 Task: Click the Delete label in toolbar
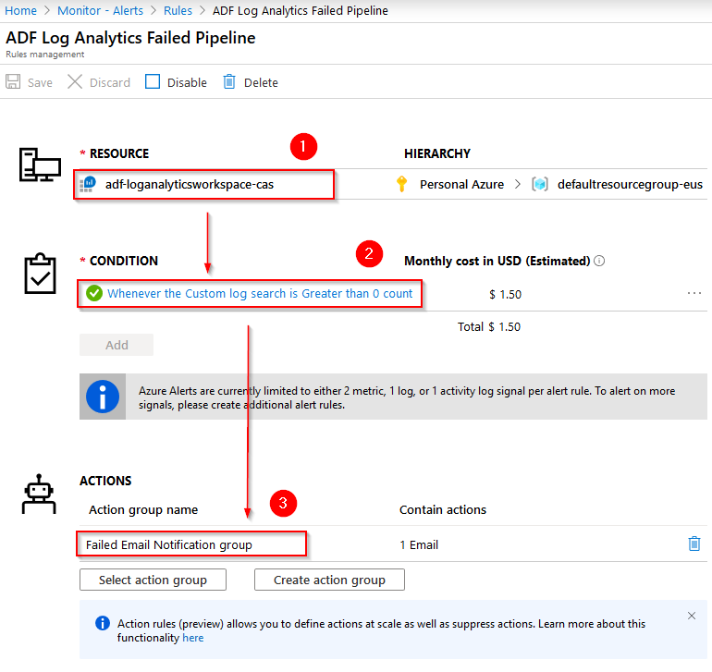[261, 82]
